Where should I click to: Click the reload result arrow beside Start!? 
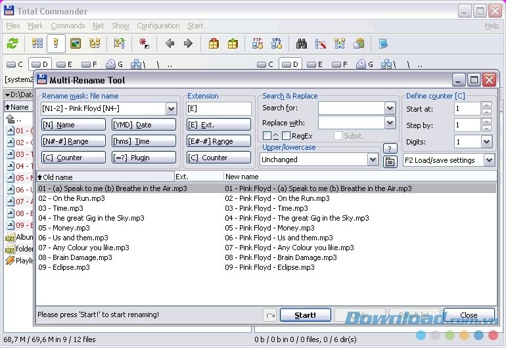click(x=270, y=315)
